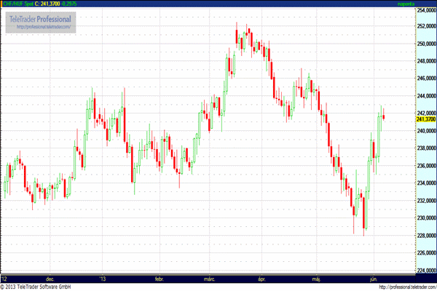Viewport: 437px width, 291px height.
Task: Select the 'dec.' marker on time axis
Action: click(x=50, y=278)
